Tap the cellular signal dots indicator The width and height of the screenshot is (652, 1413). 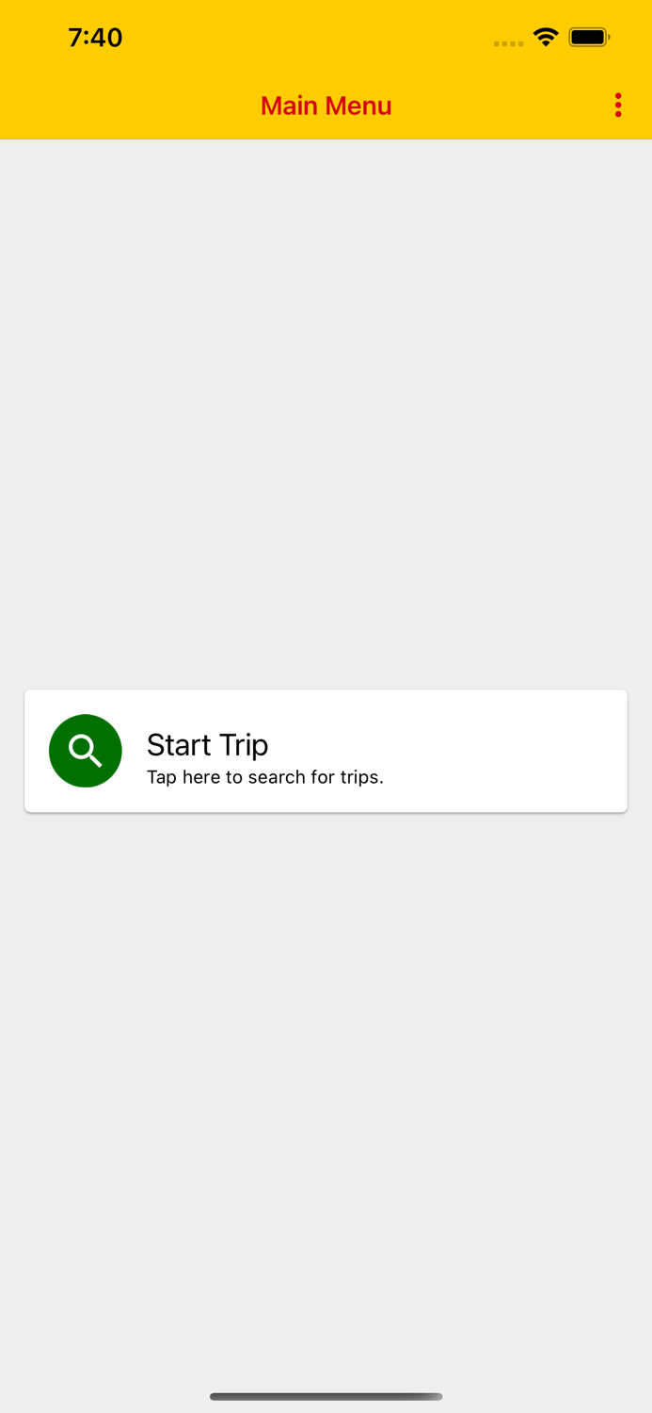(508, 43)
